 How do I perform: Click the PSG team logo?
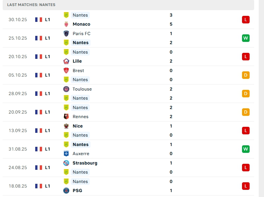(66, 191)
